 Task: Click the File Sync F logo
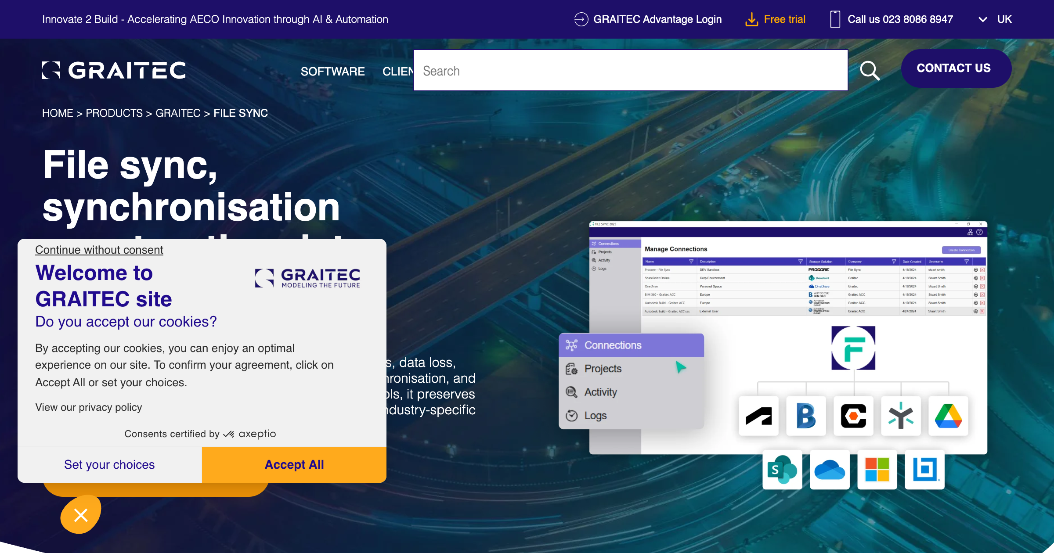point(853,348)
